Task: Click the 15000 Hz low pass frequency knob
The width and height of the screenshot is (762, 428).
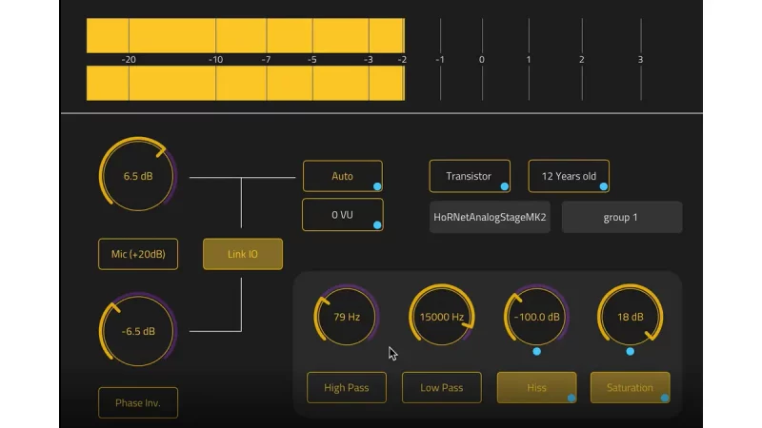Action: (x=441, y=317)
